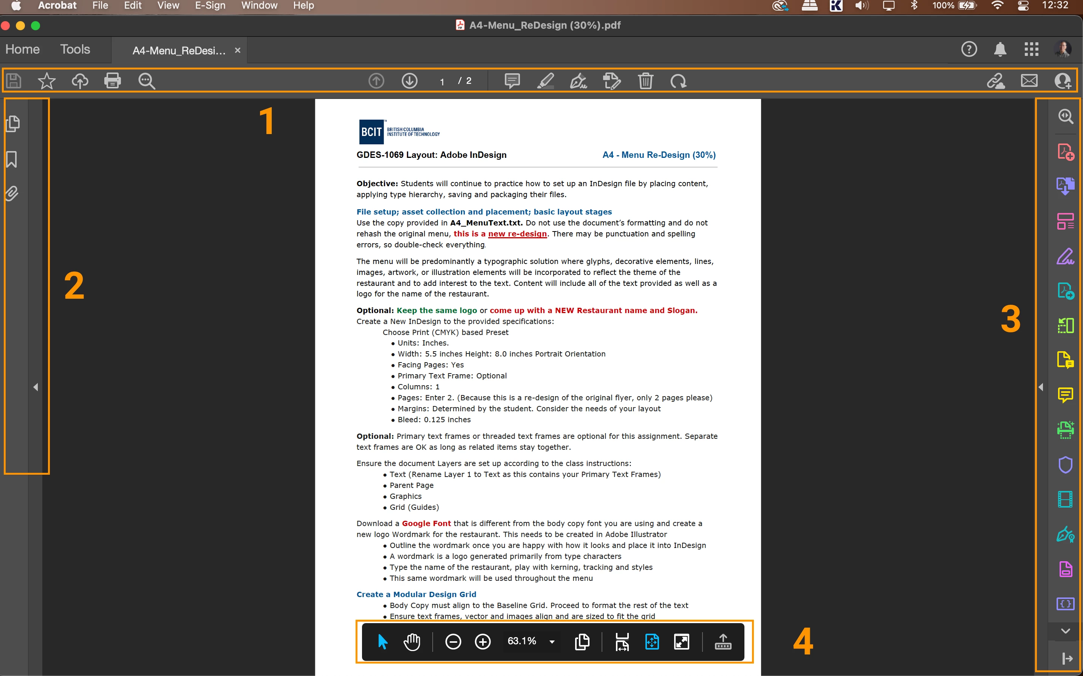Viewport: 1083px width, 676px height.
Task: Click the Delete page trash icon
Action: 645,81
